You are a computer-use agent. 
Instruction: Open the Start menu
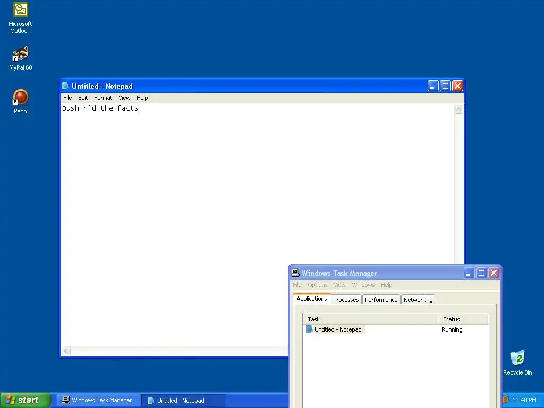[x=25, y=400]
